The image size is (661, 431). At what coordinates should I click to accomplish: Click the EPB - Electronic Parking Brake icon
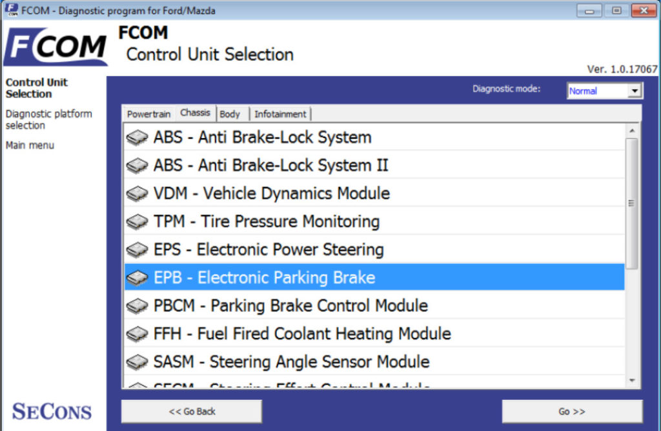137,277
